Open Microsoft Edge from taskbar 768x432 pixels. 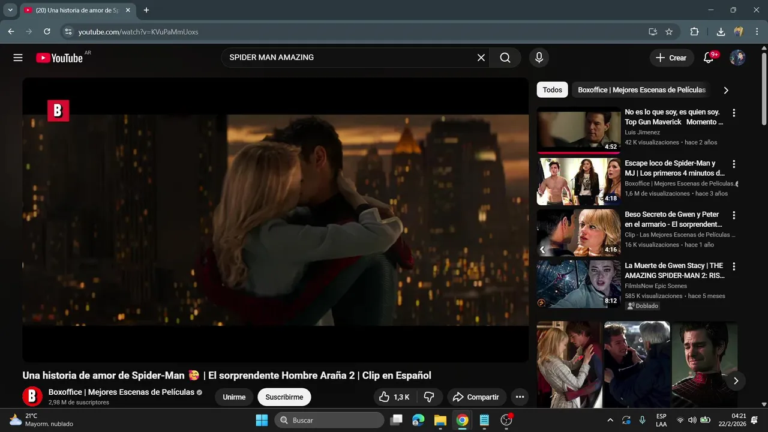point(418,420)
